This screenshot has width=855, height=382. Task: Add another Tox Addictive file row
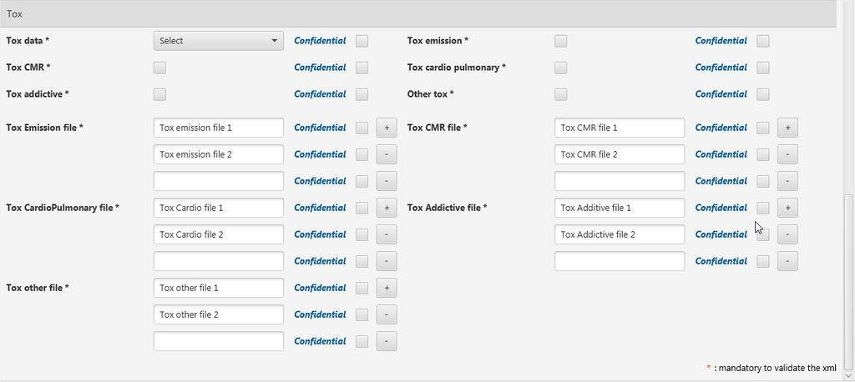(787, 209)
